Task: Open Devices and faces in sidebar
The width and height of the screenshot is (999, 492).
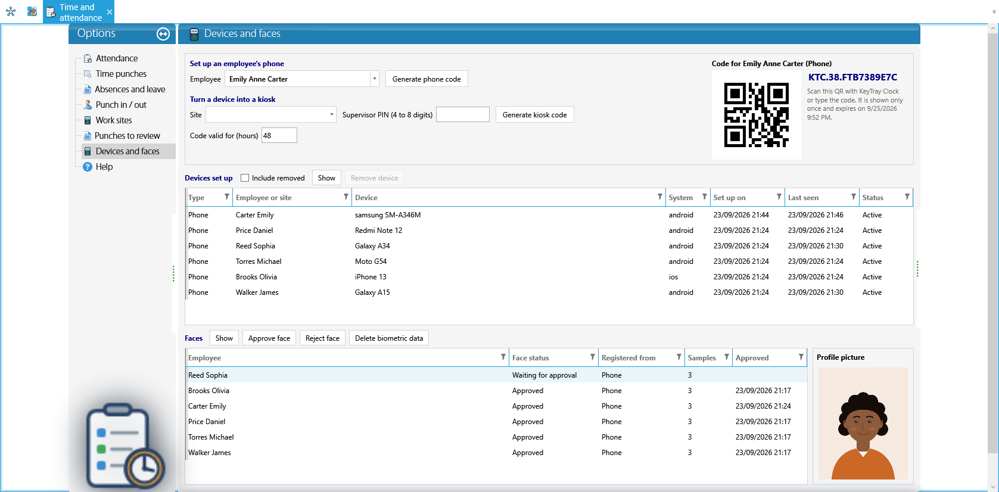Action: point(128,151)
